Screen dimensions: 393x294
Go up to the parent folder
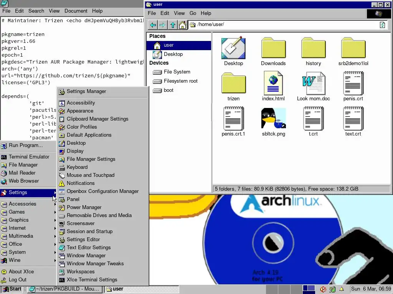(x=173, y=25)
